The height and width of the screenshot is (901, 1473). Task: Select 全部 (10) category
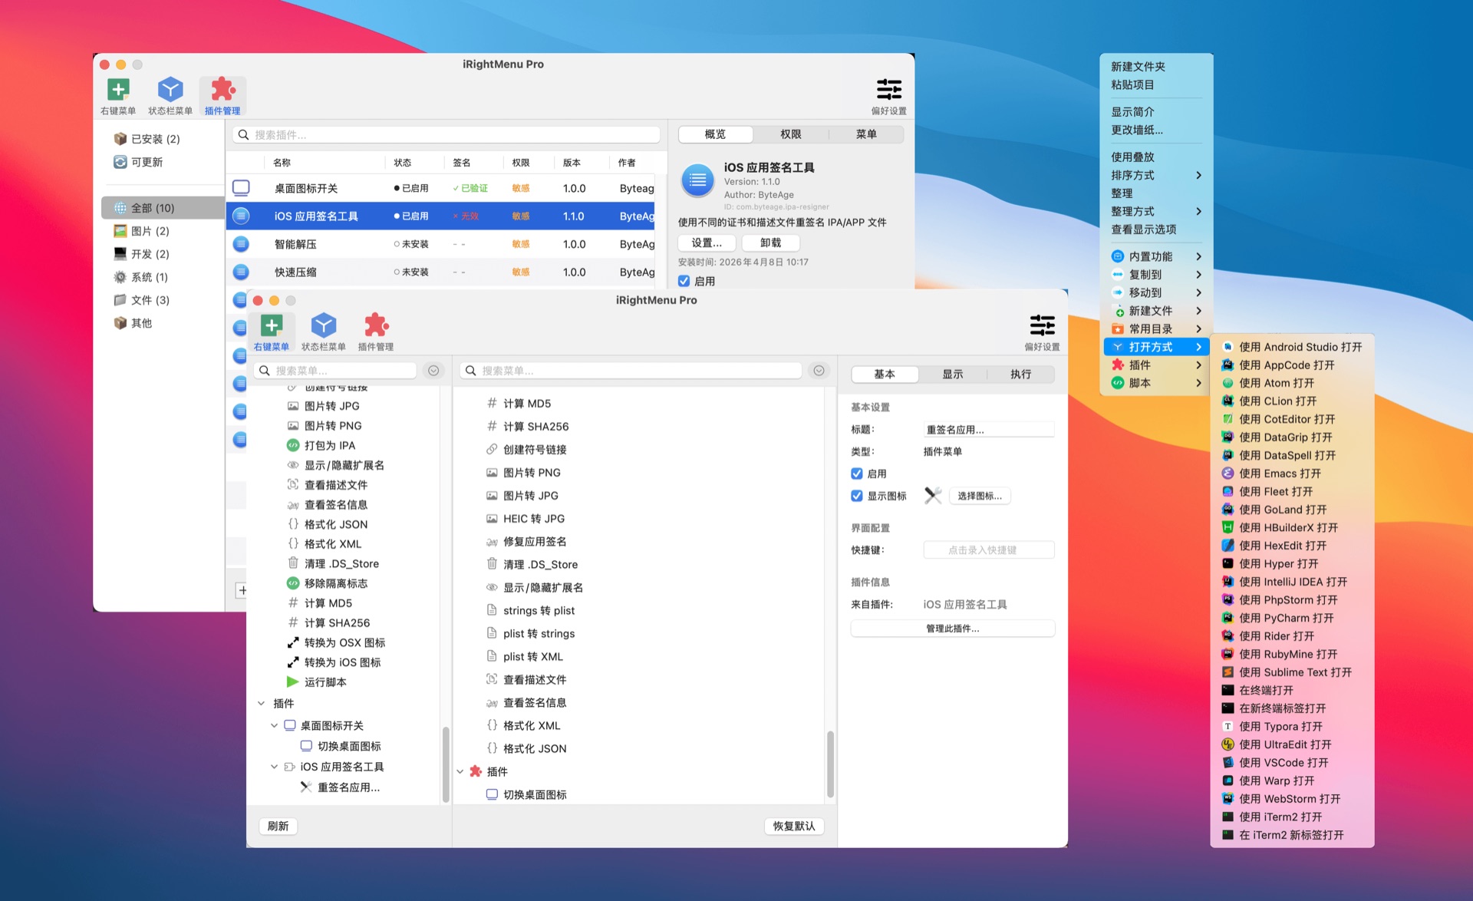pyautogui.click(x=163, y=208)
